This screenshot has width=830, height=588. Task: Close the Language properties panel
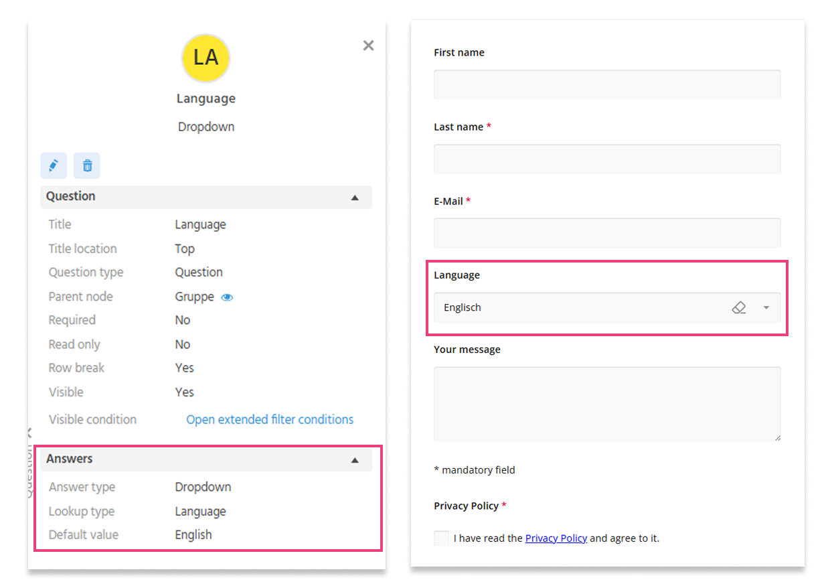point(368,46)
